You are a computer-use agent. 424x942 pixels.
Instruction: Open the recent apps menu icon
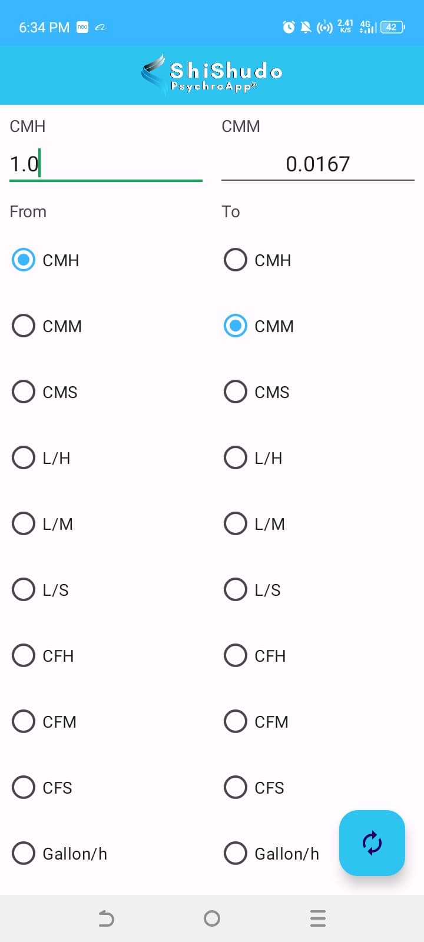[317, 918]
